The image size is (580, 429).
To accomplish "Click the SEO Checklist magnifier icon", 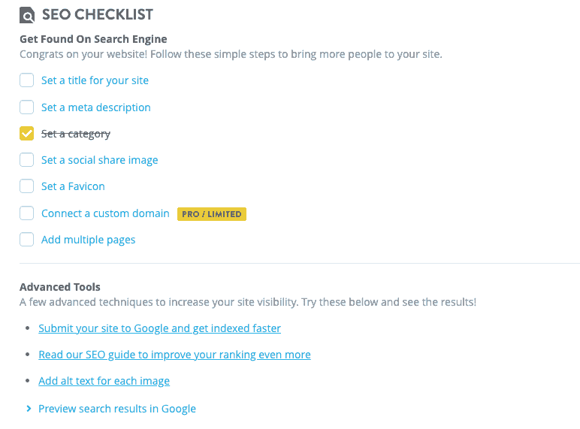I will (27, 15).
